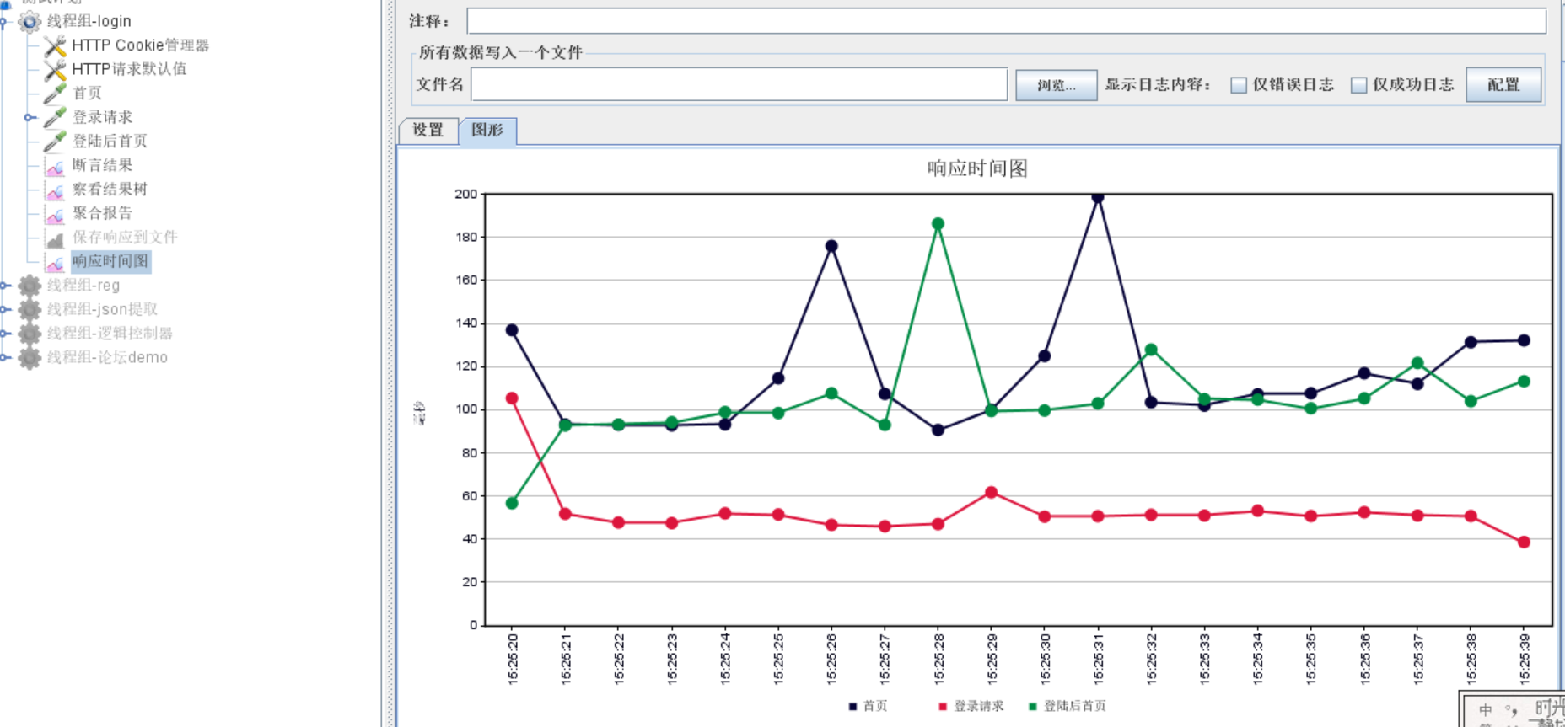Click the 配置 configure button
The height and width of the screenshot is (727, 1565).
(x=1503, y=85)
